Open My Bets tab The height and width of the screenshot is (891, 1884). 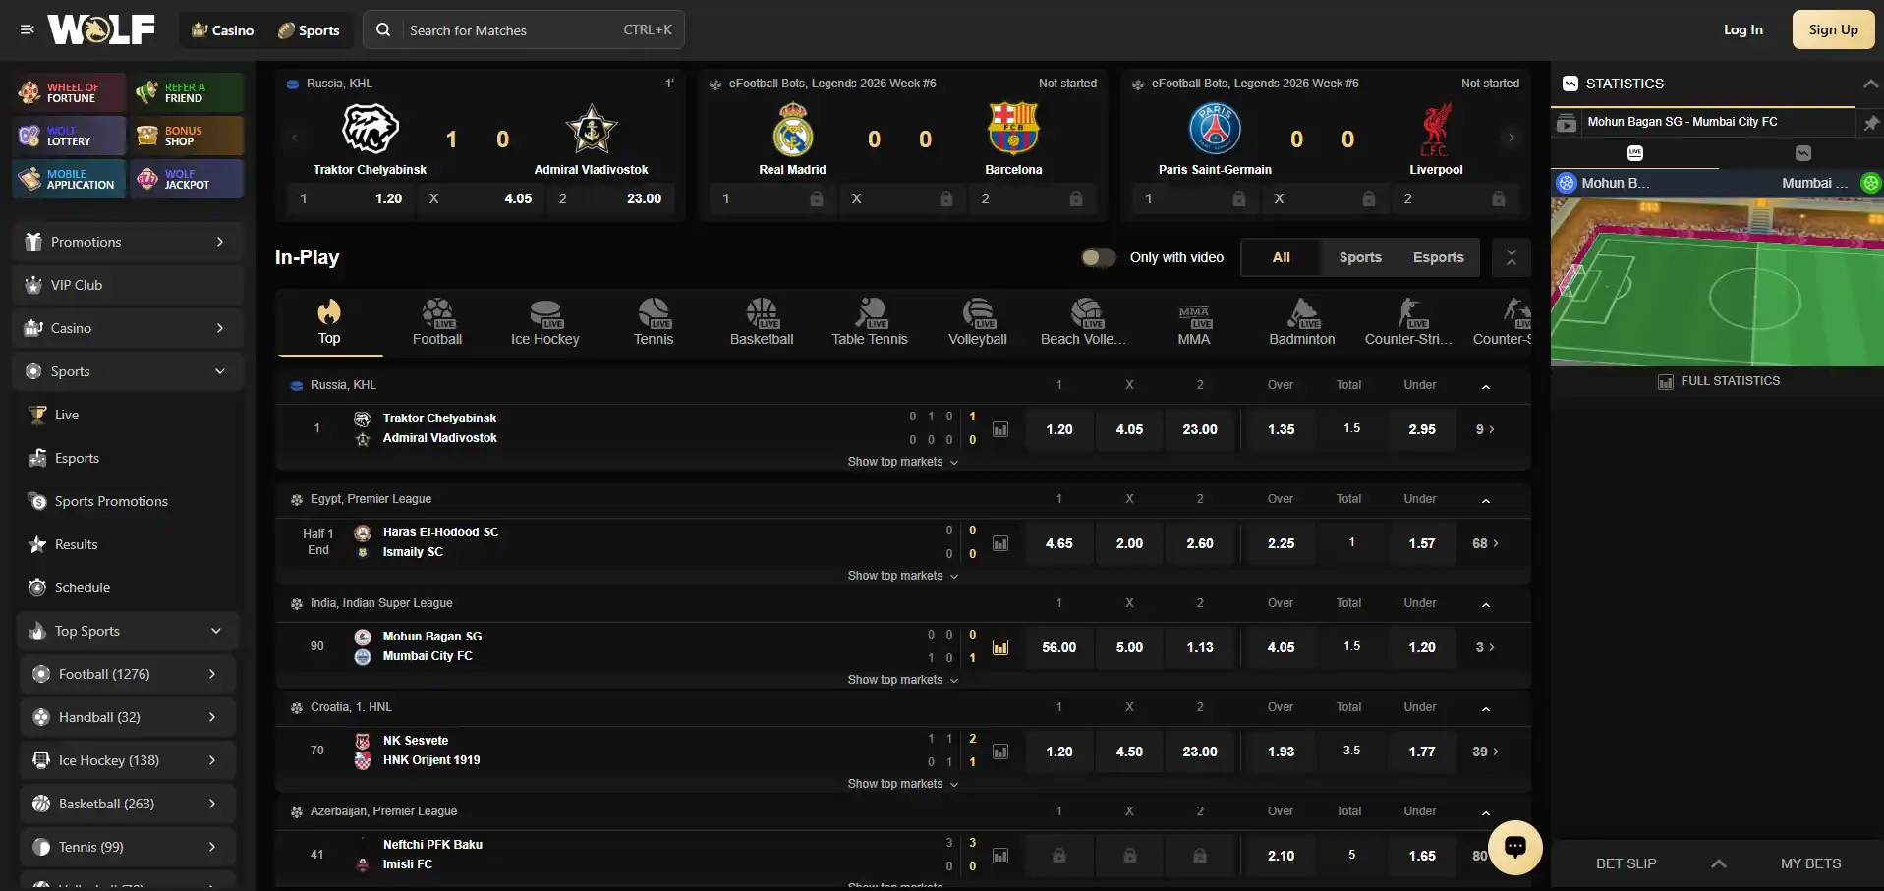point(1810,863)
